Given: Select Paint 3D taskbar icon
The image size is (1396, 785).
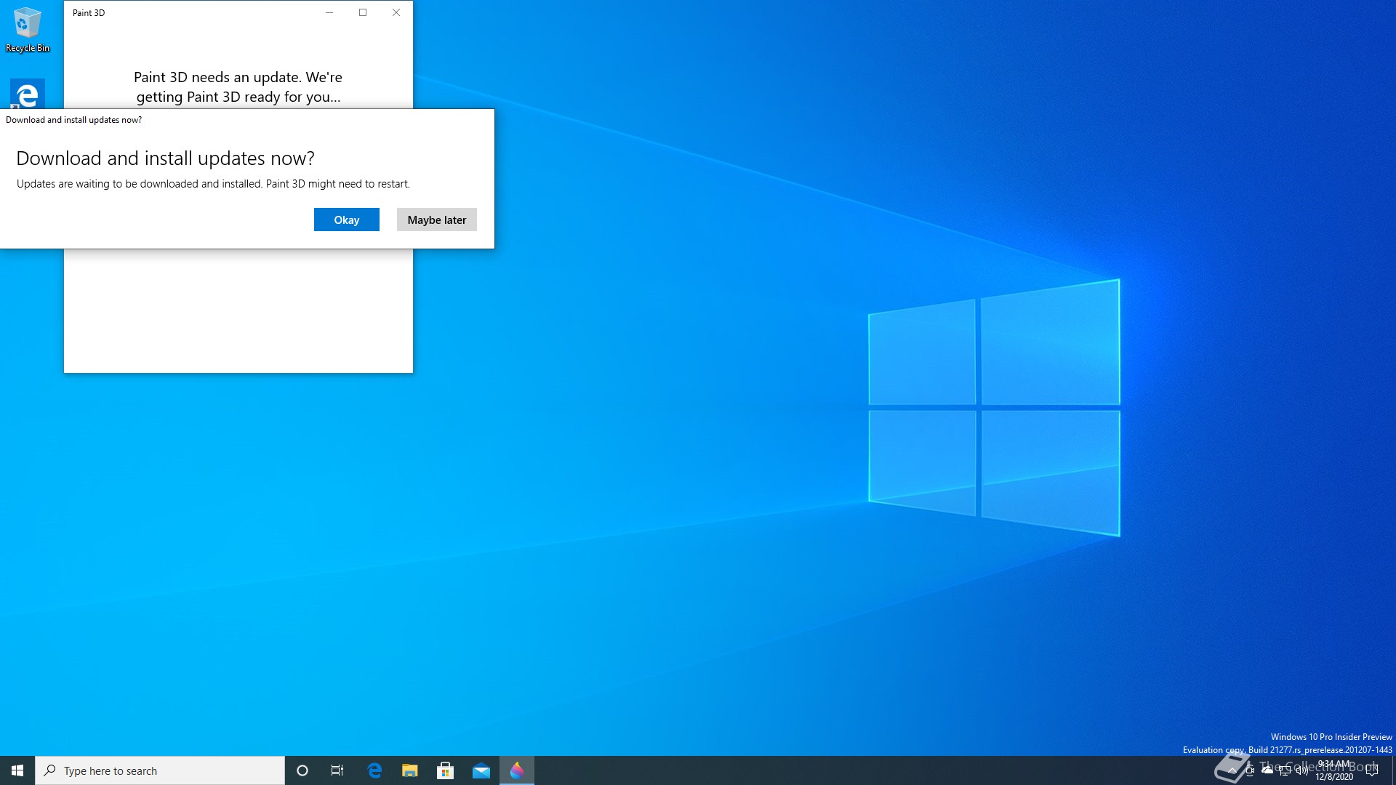Looking at the screenshot, I should (517, 770).
